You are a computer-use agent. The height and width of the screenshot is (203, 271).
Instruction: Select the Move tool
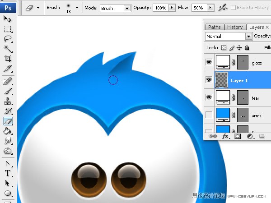click(x=7, y=18)
